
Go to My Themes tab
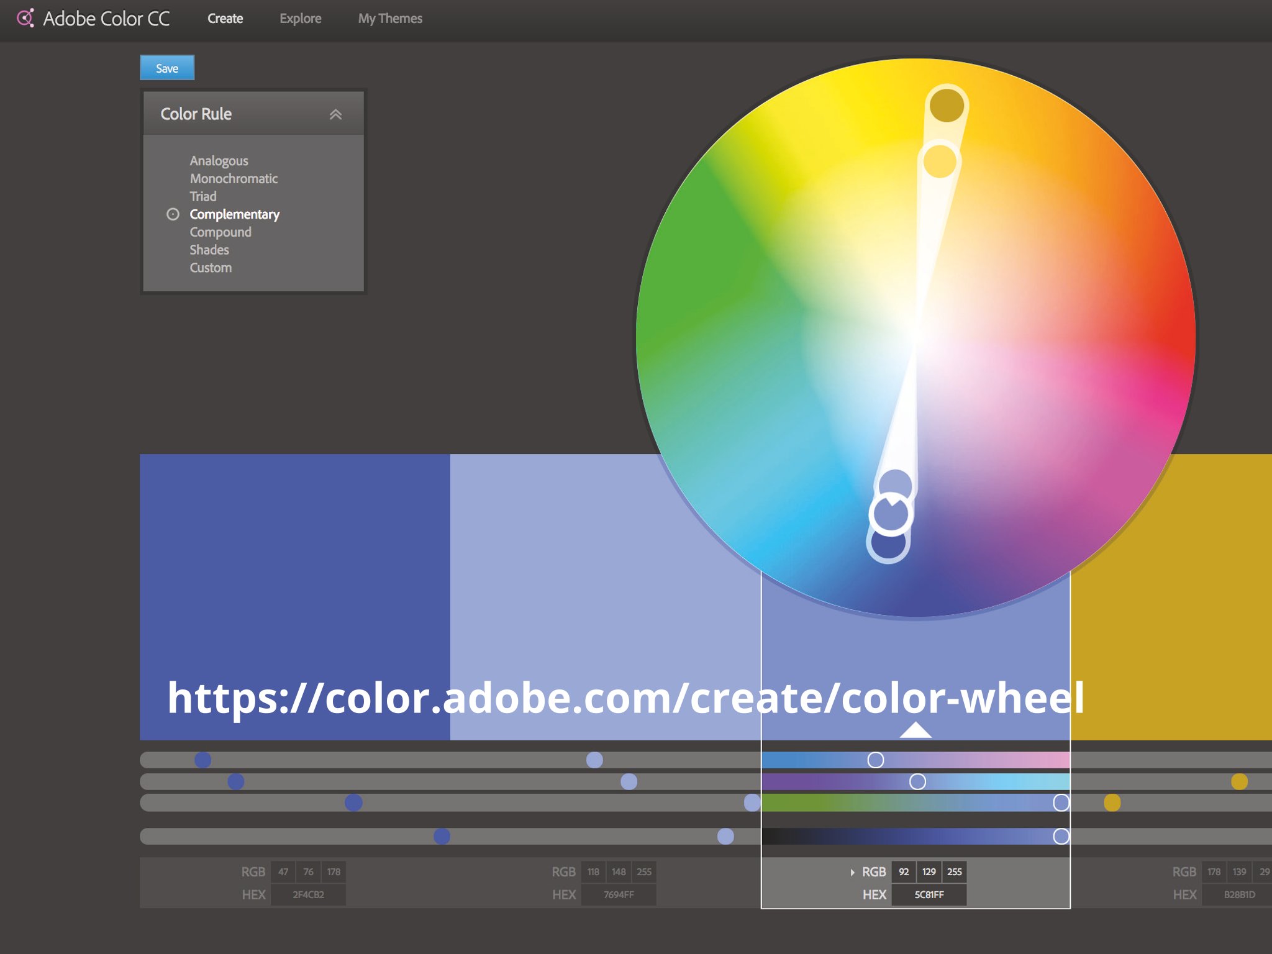point(389,19)
